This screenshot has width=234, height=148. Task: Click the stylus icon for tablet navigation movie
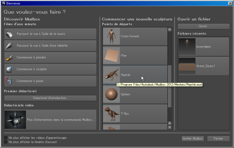pos(9,46)
